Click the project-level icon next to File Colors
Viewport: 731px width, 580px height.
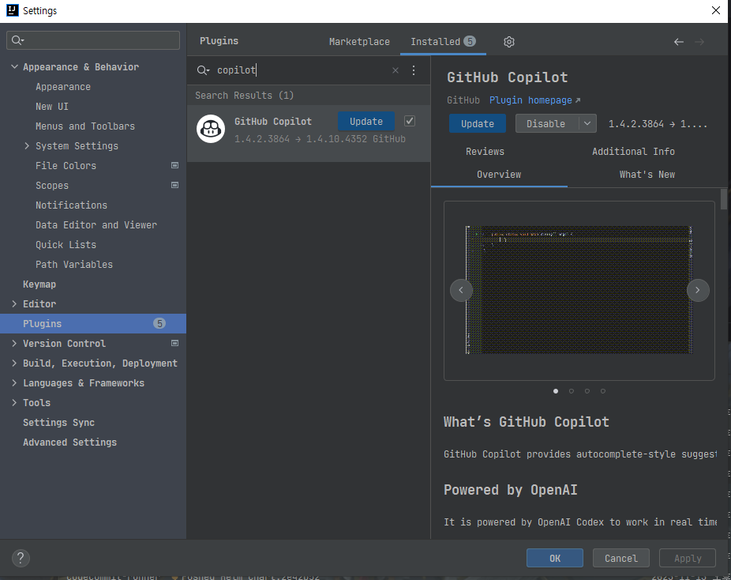click(174, 166)
